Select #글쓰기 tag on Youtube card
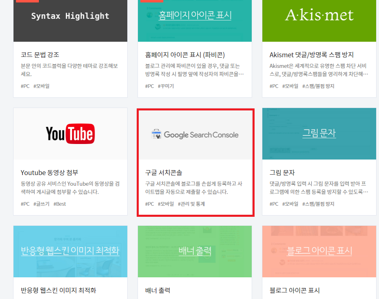 pyautogui.click(x=41, y=204)
